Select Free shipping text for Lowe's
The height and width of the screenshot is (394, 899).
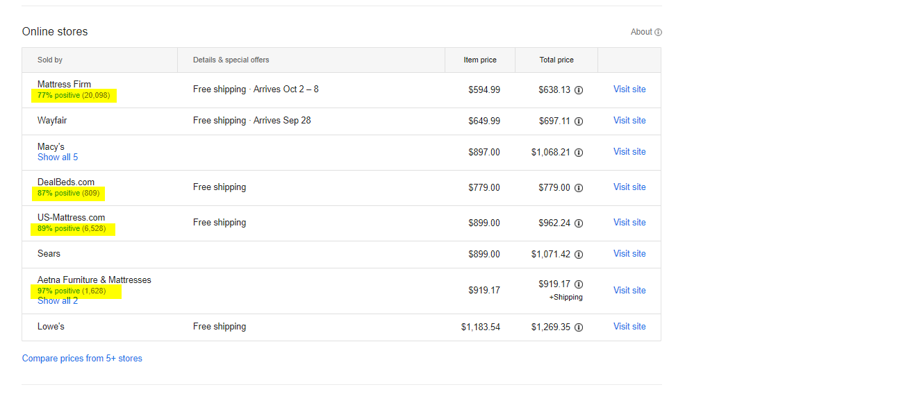[x=220, y=326]
